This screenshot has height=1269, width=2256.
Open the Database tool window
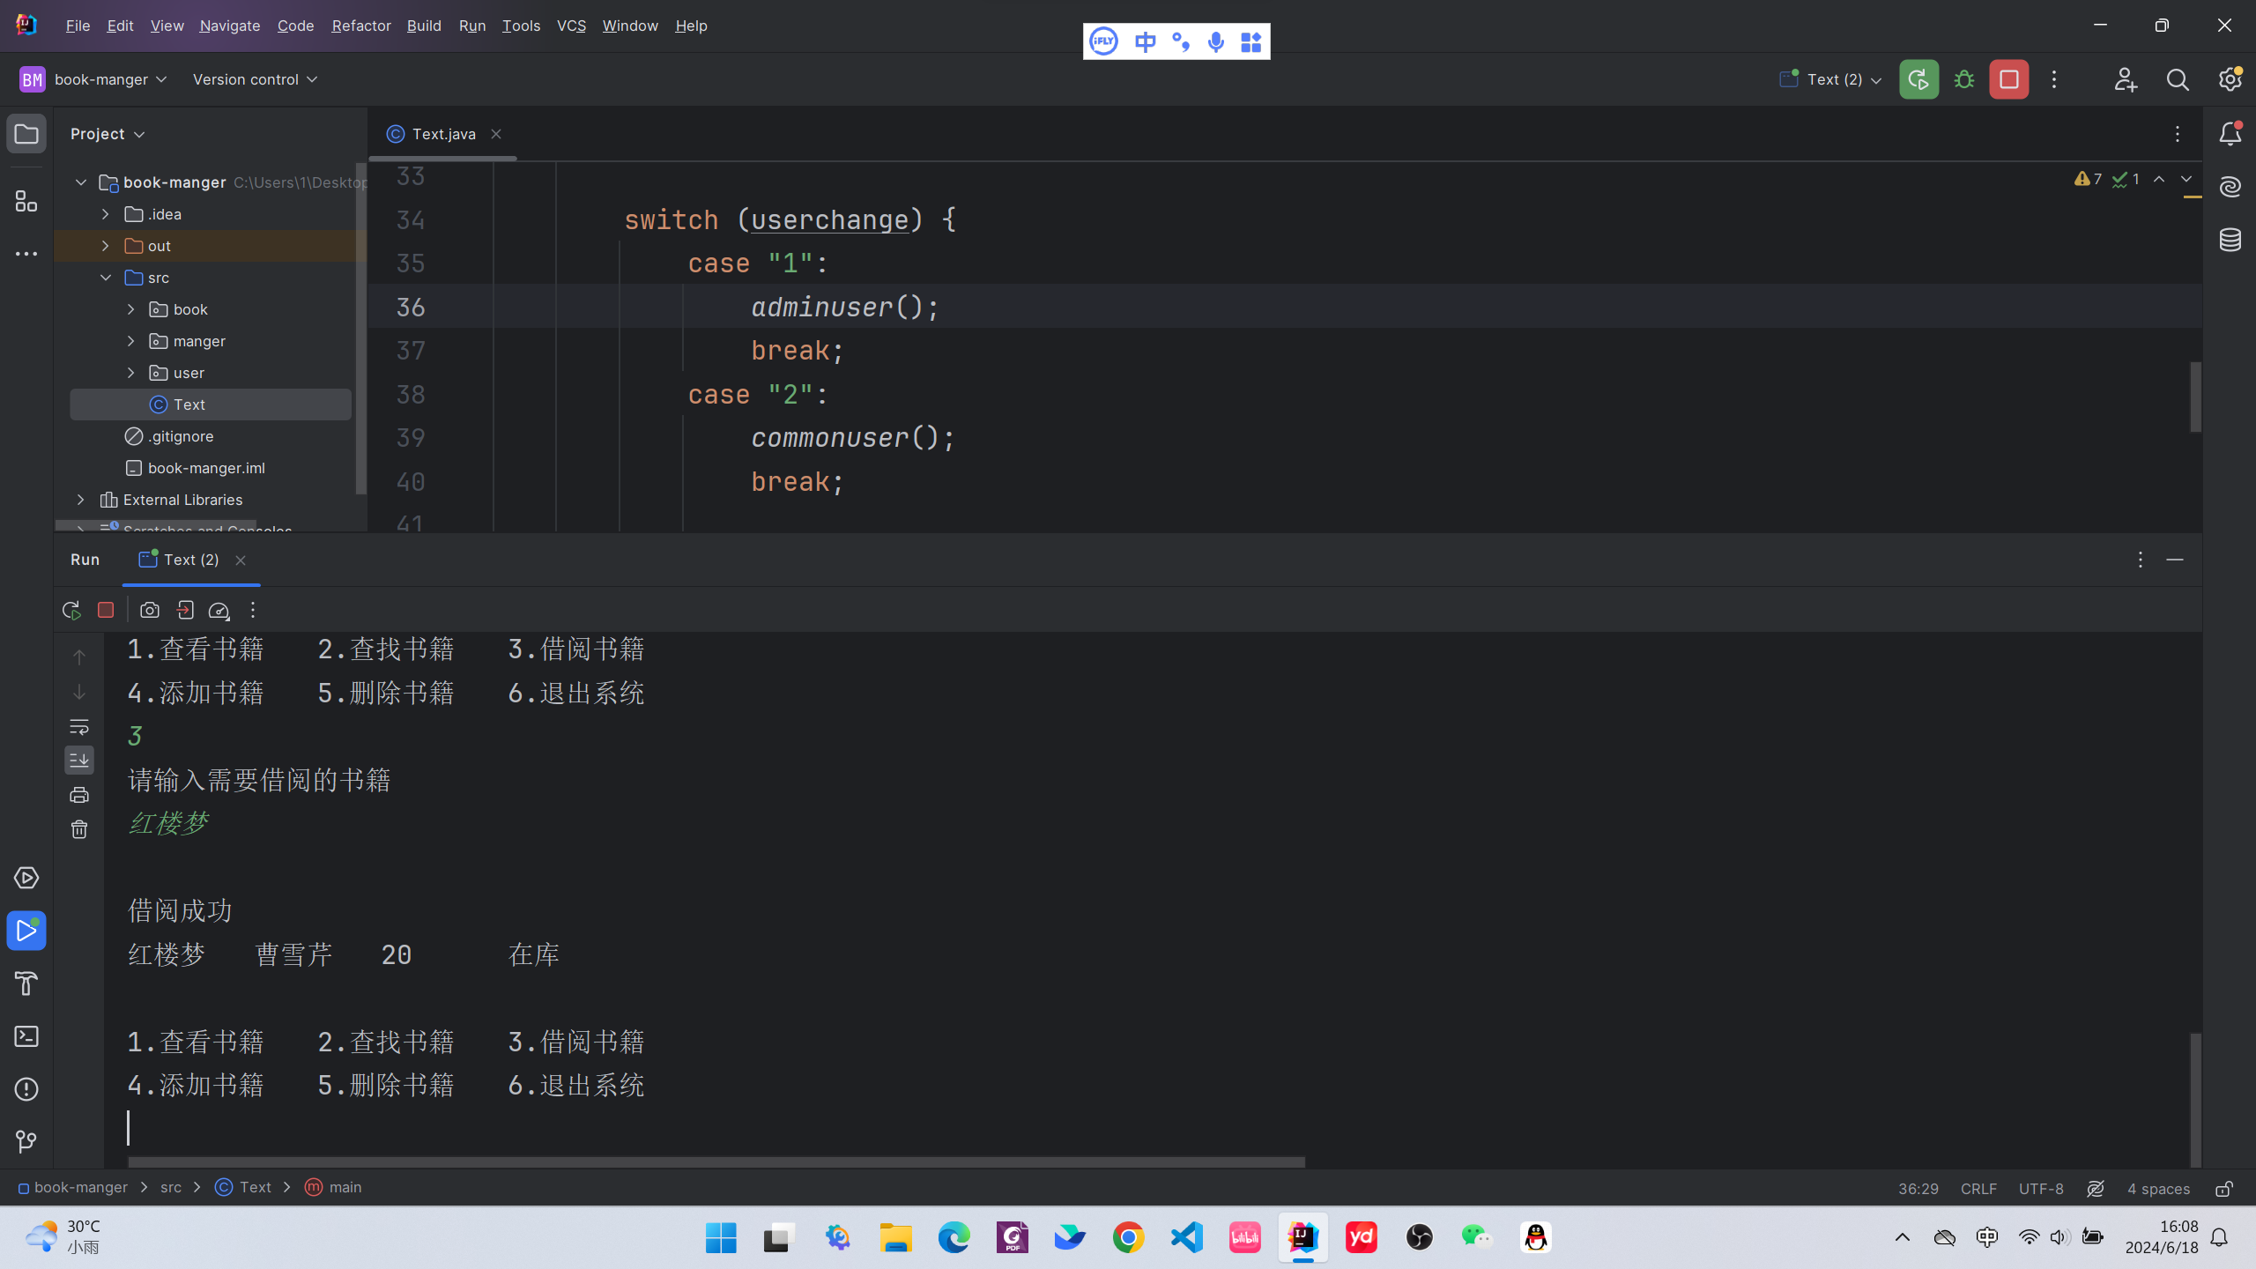tap(2230, 240)
